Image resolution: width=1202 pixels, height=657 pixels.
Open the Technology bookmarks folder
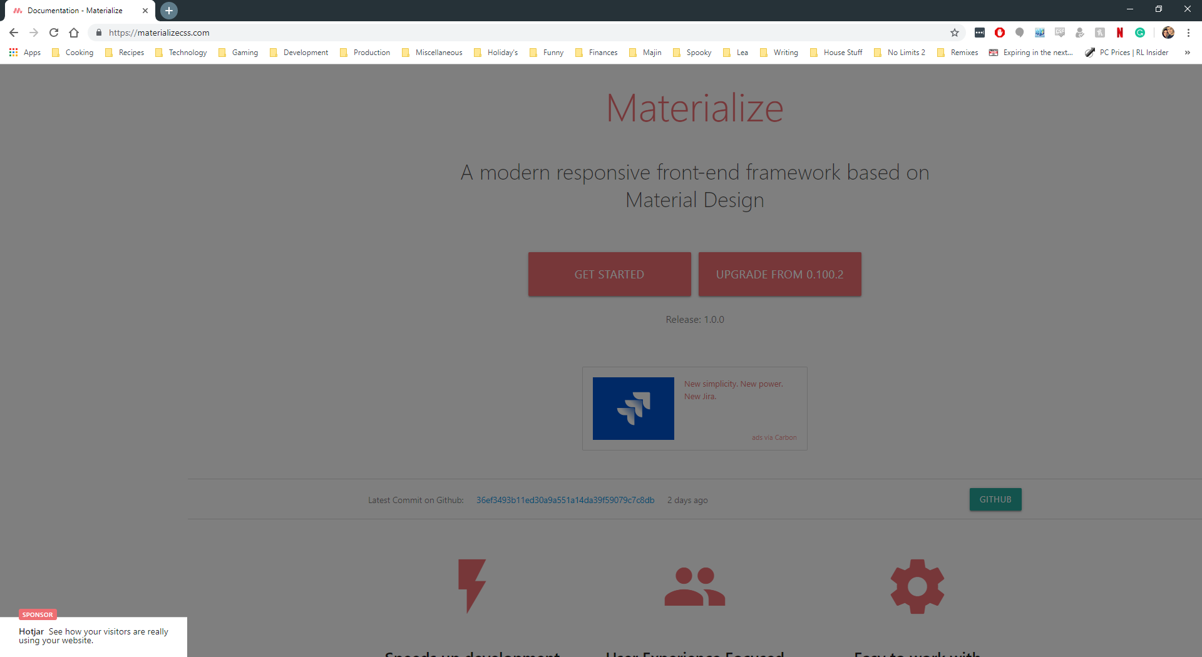[x=181, y=53]
